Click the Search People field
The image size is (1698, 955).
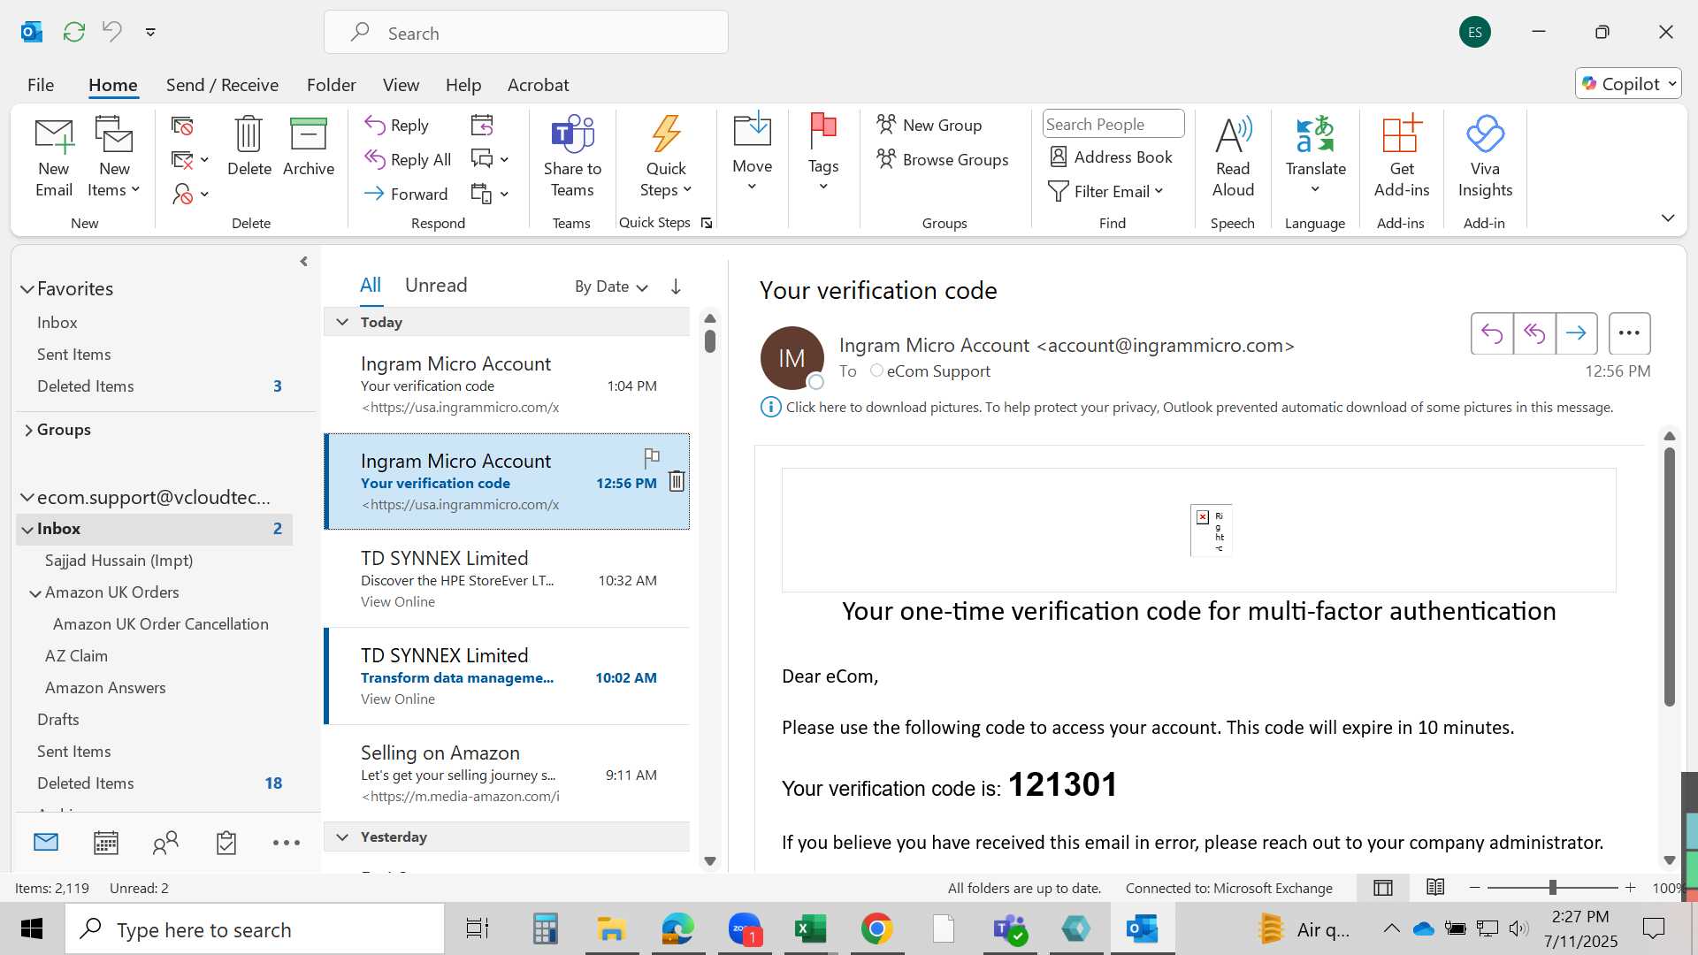(1113, 125)
